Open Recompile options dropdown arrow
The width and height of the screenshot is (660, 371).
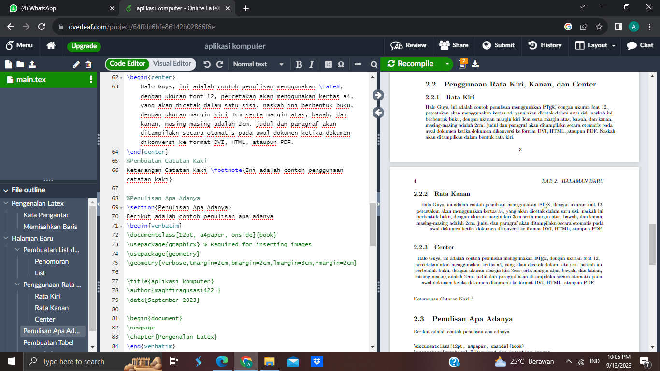pos(447,64)
